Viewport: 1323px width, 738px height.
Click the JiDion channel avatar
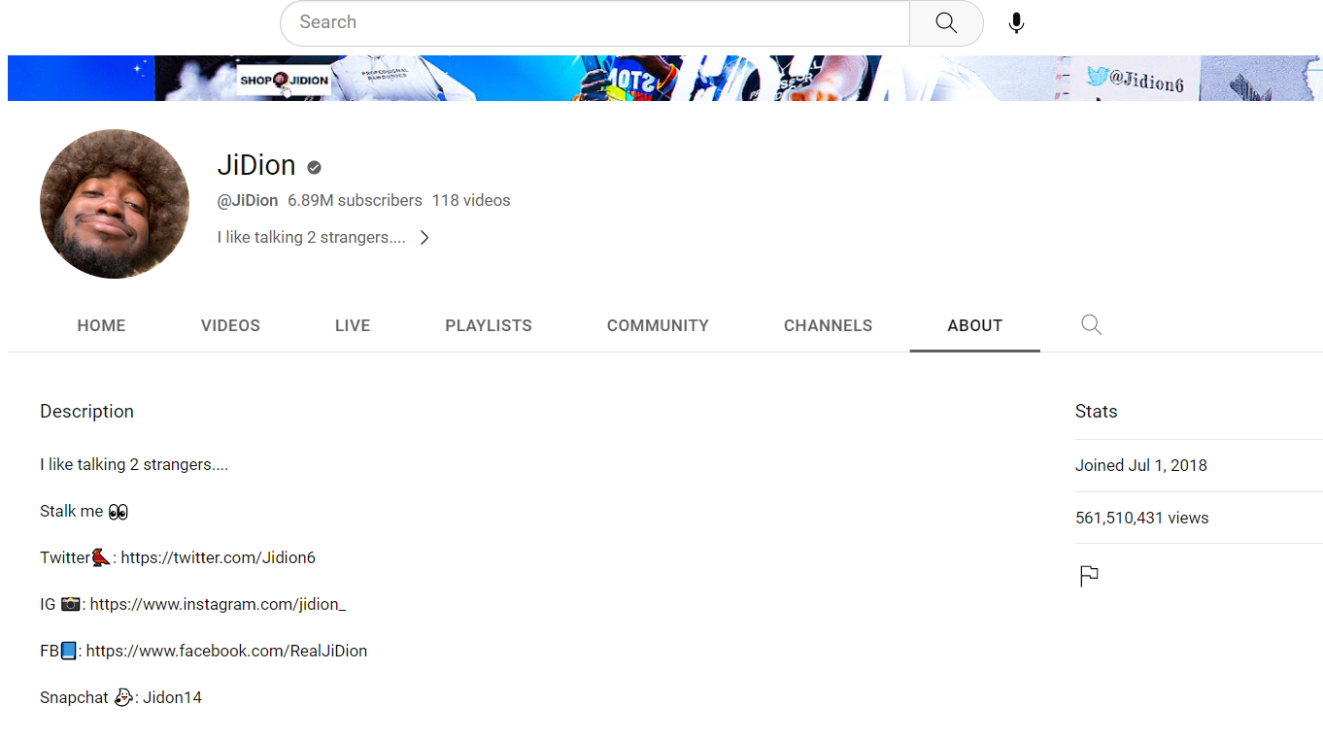tap(115, 204)
